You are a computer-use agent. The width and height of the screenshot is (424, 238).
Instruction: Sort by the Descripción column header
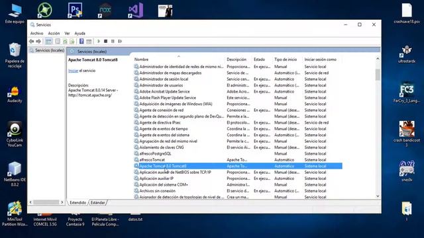[x=237, y=59]
